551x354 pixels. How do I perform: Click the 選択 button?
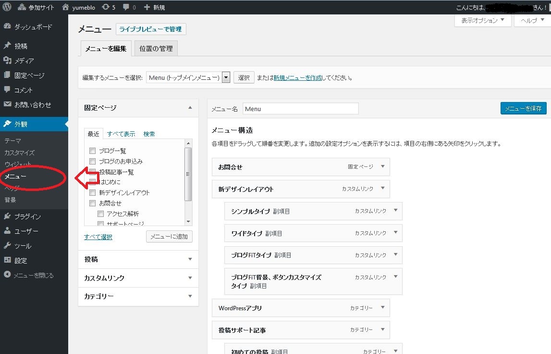tap(244, 77)
